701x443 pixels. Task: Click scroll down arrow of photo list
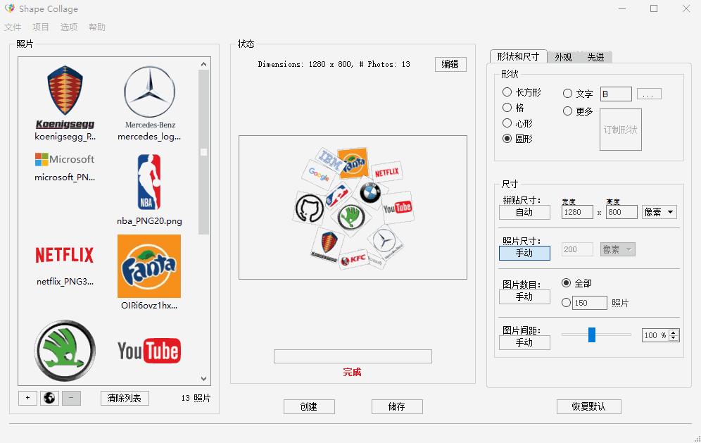coord(204,379)
